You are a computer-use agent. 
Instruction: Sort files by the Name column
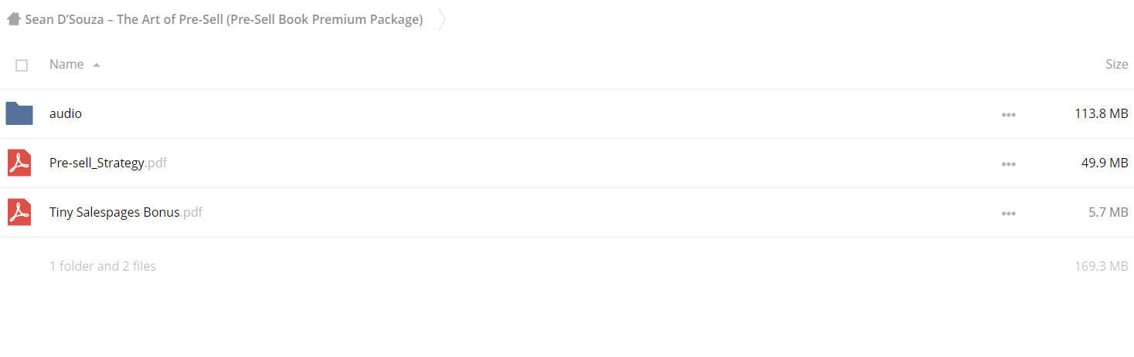[66, 65]
